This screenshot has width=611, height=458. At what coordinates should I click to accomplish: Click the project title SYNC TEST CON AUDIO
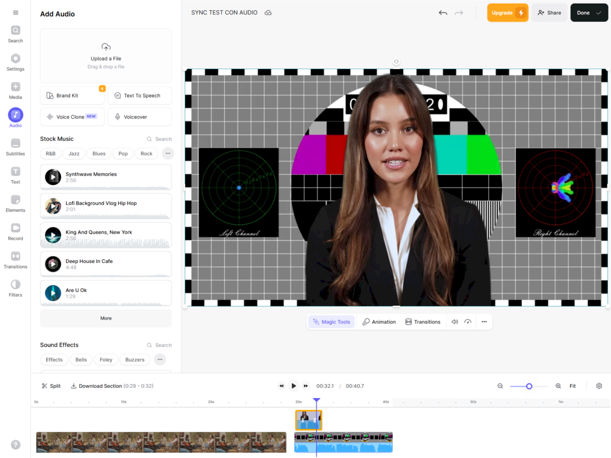tap(225, 13)
